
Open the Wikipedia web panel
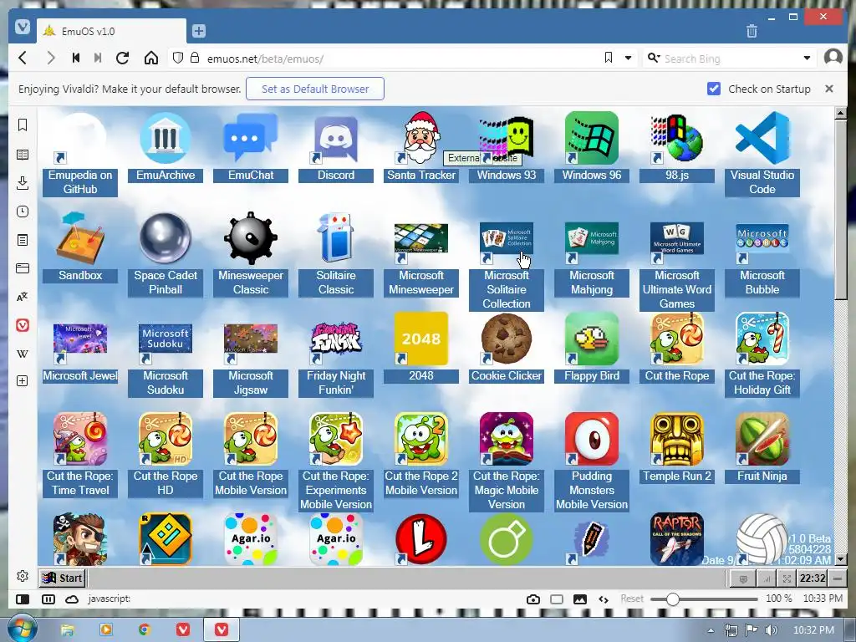(x=23, y=354)
